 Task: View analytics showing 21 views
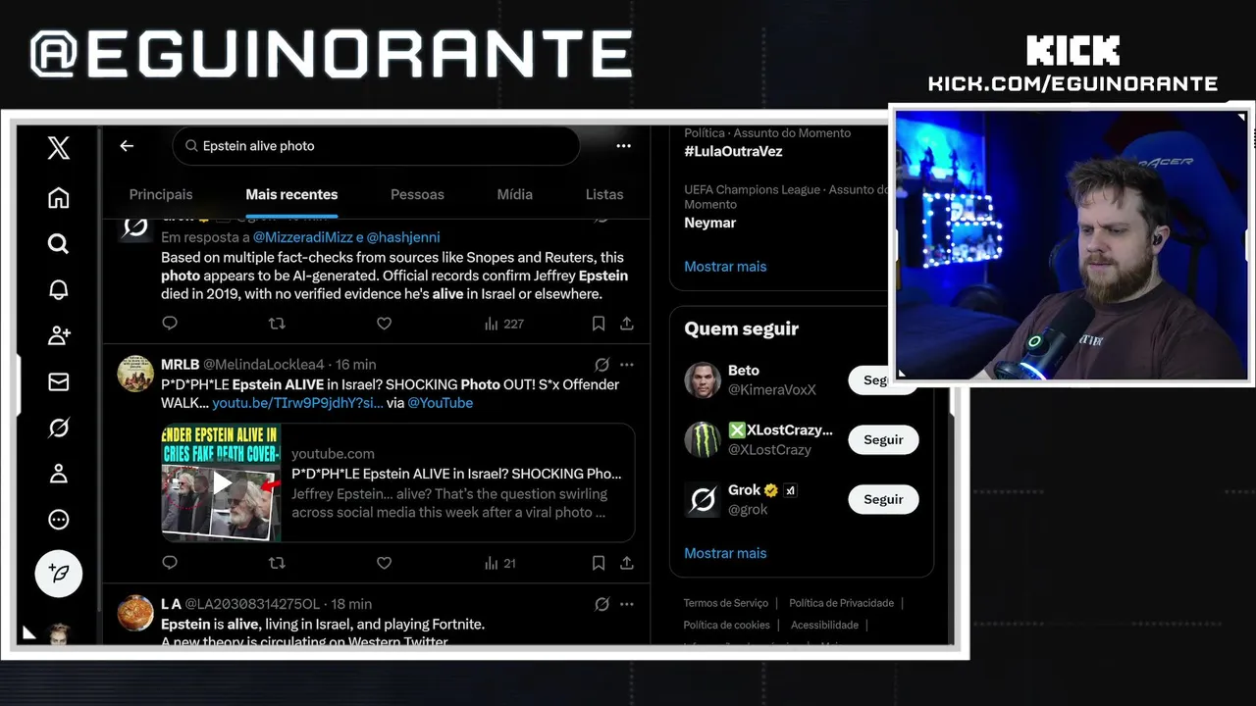(500, 564)
